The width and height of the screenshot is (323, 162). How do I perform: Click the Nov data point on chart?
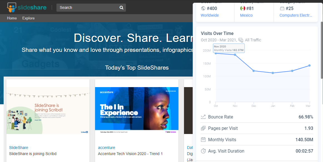(x=235, y=55)
